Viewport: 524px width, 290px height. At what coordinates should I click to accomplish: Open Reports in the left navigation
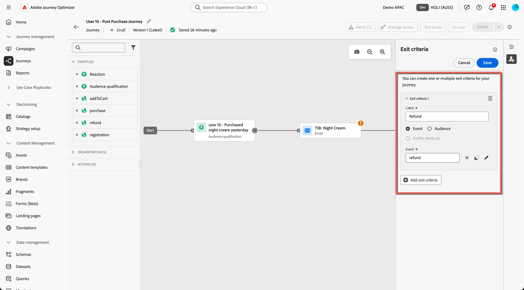coord(22,73)
